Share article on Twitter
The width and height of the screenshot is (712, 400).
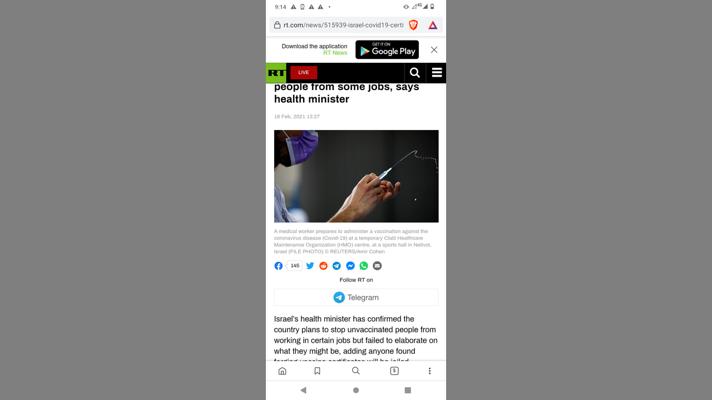[310, 266]
